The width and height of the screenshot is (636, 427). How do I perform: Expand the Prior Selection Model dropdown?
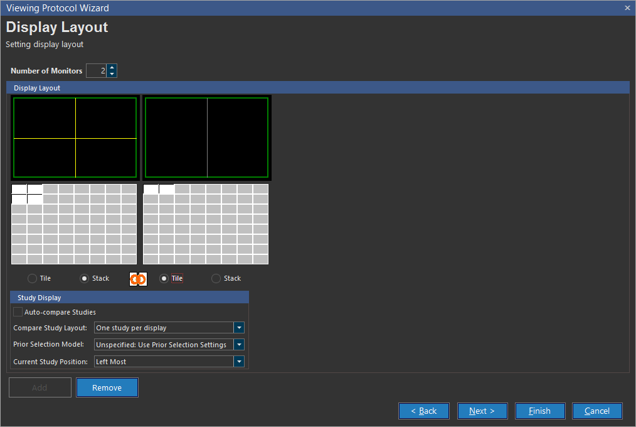(x=238, y=345)
